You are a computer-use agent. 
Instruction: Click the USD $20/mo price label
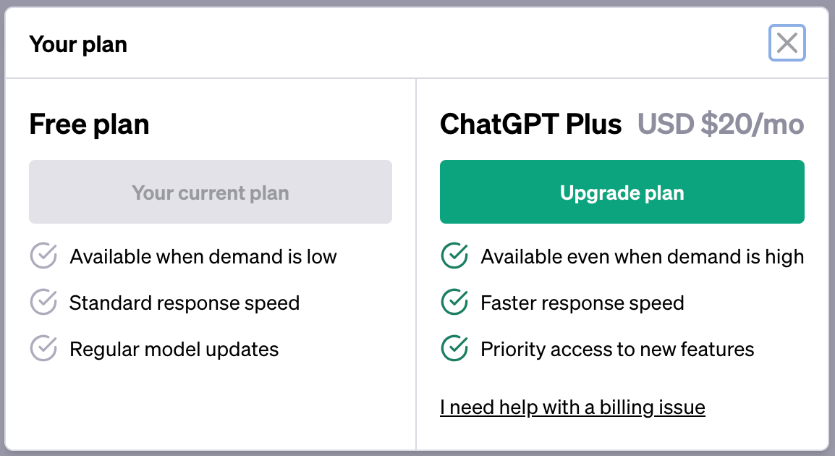[721, 124]
